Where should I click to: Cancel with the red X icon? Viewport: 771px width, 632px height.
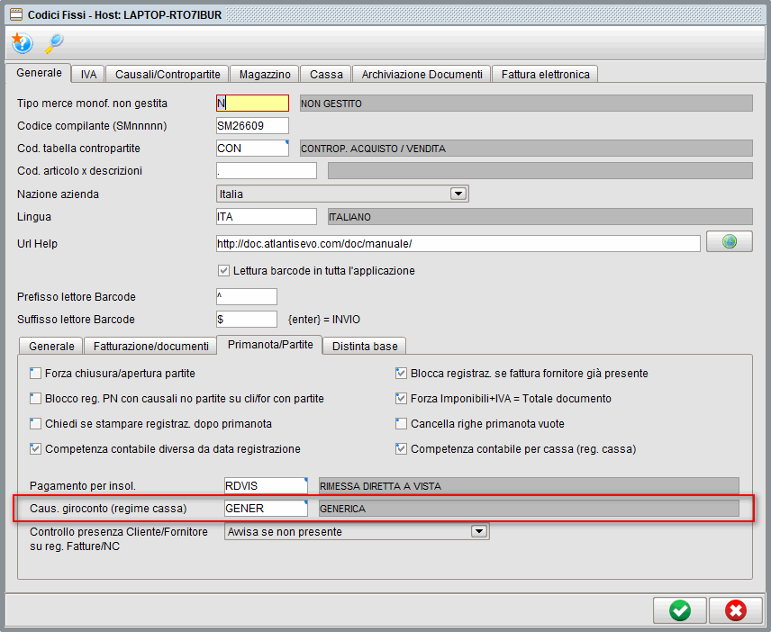pyautogui.click(x=735, y=609)
